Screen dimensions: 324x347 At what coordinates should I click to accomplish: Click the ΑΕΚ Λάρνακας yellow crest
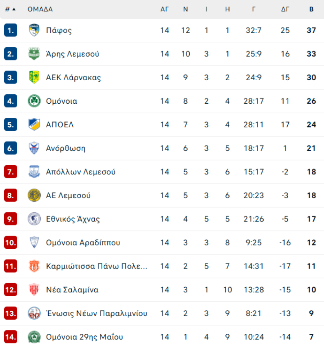click(34, 77)
